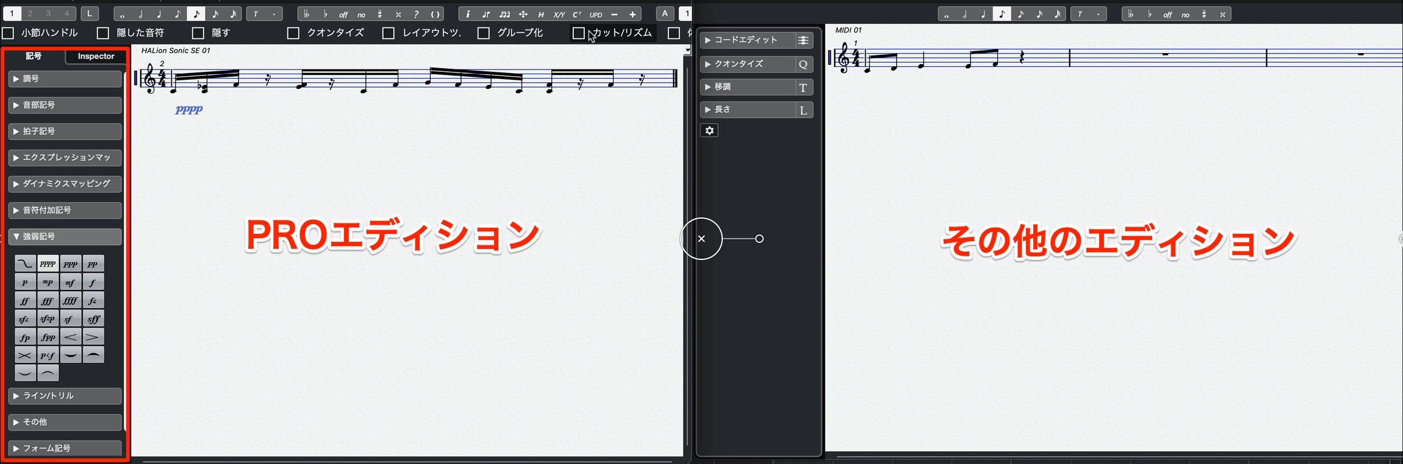Expand the 音部記号 section
This screenshot has width=1403, height=464.
tap(65, 105)
